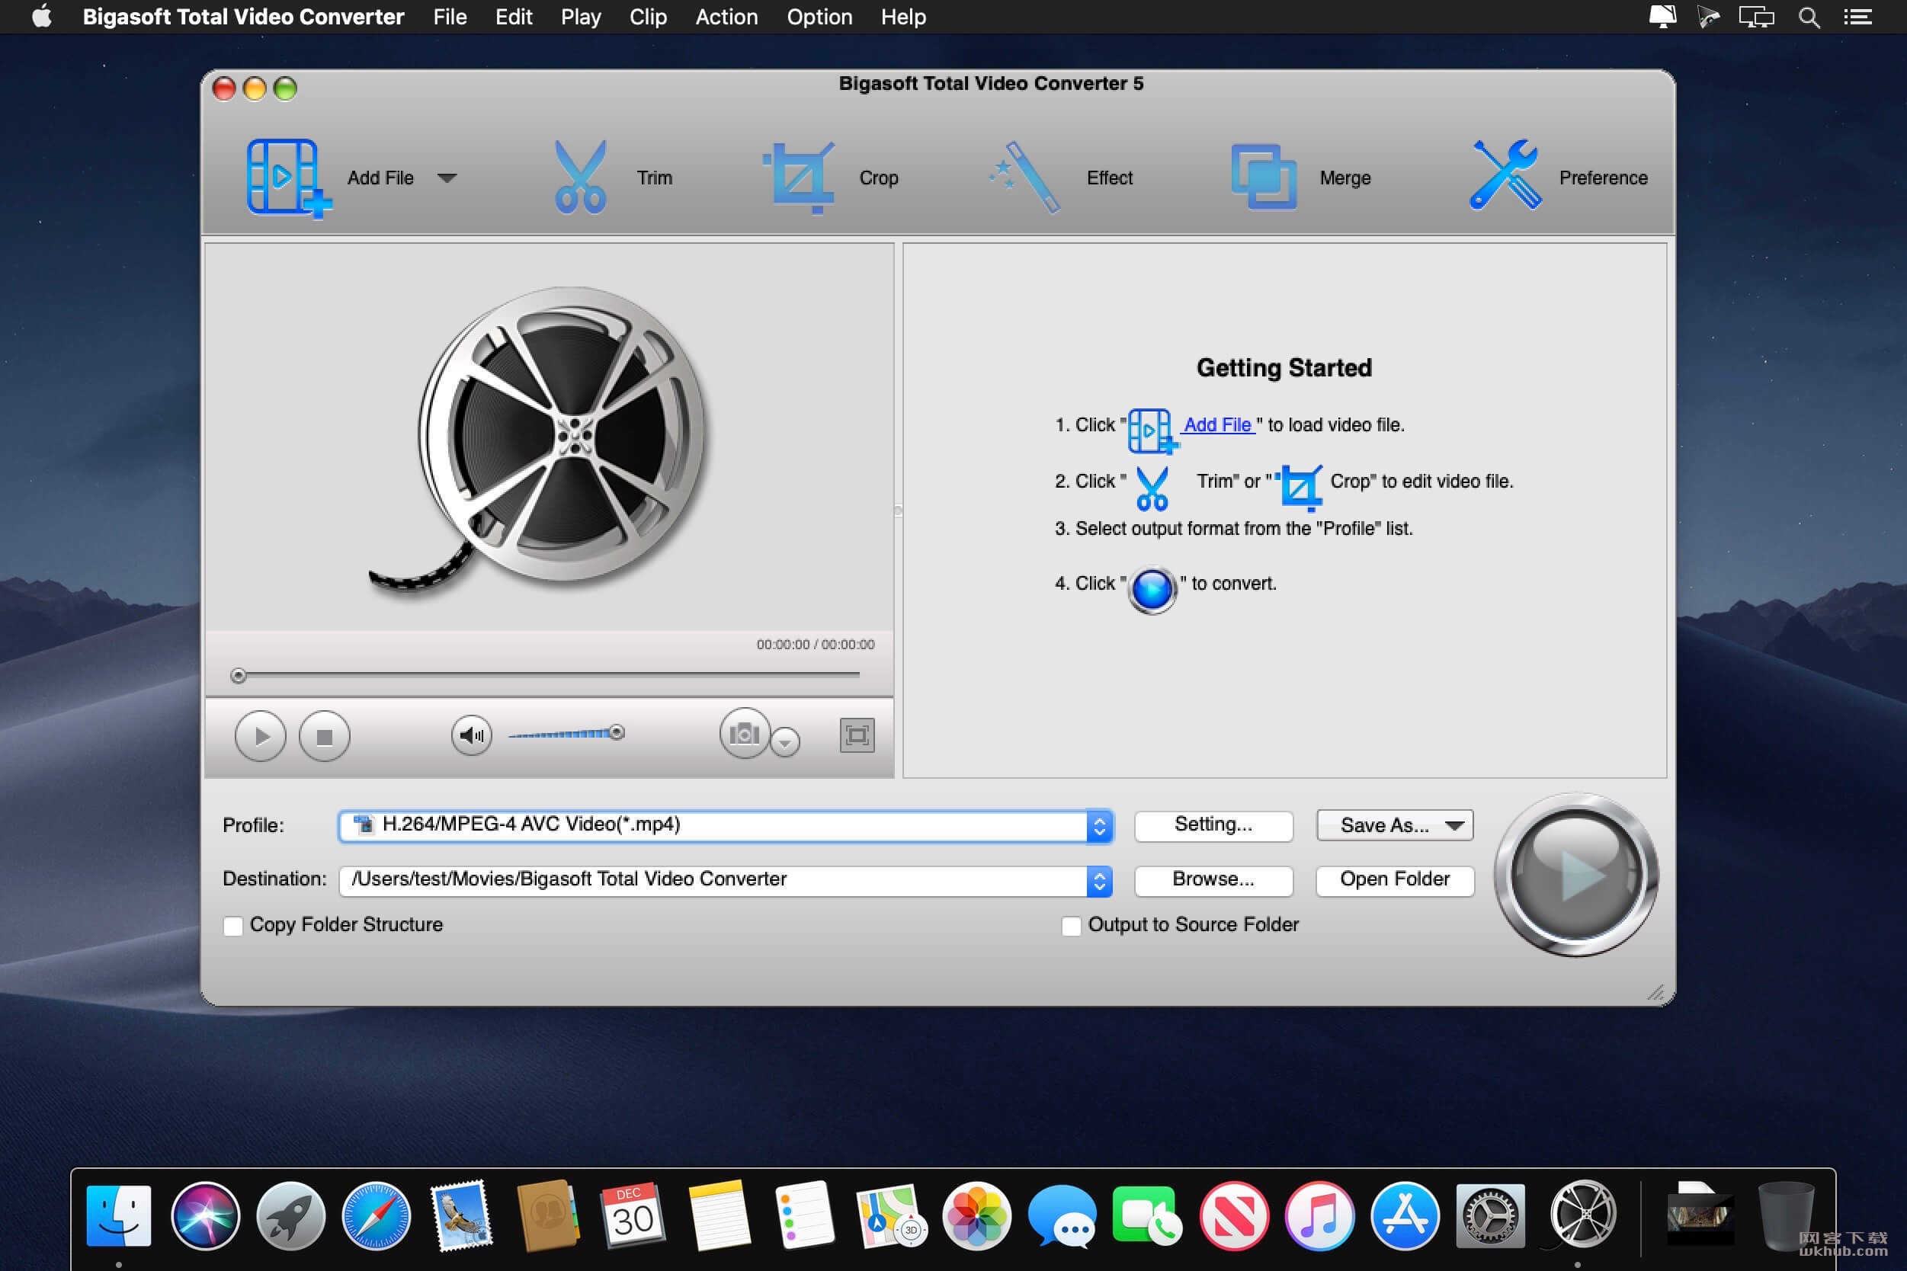Open Notification Center list icon
The image size is (1907, 1271).
pos(1857,17)
